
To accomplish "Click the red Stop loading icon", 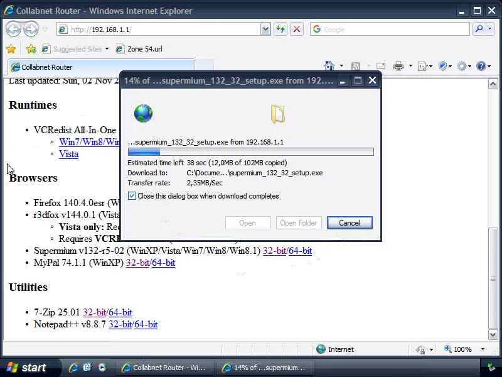I will click(x=297, y=30).
